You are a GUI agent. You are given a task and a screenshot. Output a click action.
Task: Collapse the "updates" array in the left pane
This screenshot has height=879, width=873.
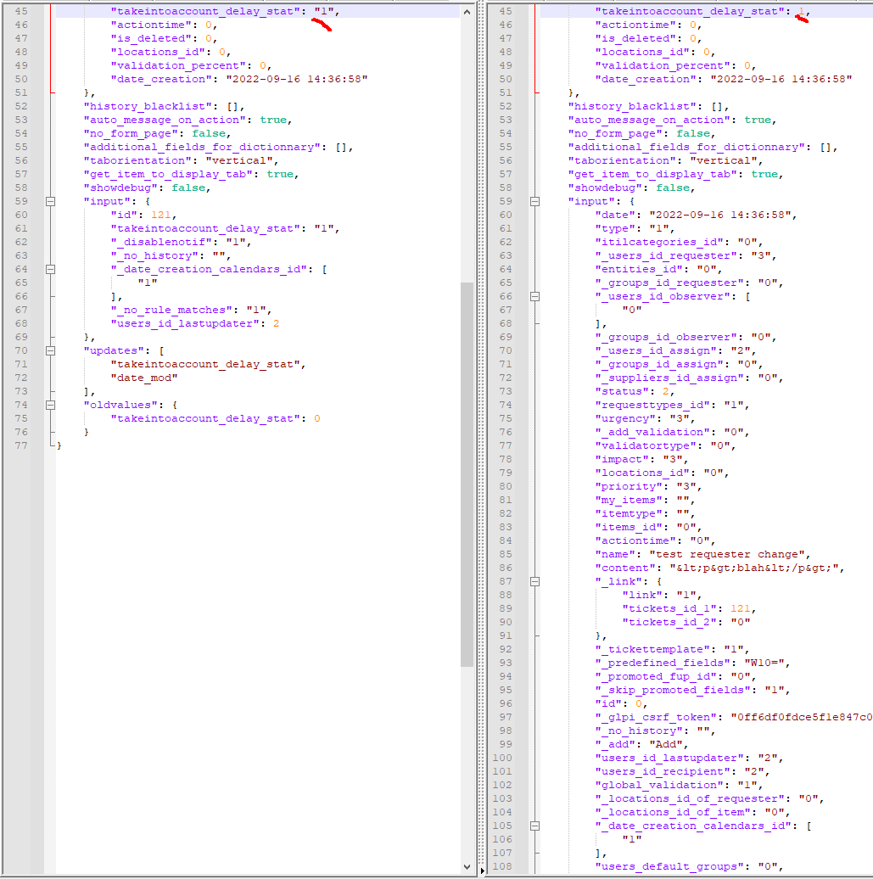click(x=48, y=350)
